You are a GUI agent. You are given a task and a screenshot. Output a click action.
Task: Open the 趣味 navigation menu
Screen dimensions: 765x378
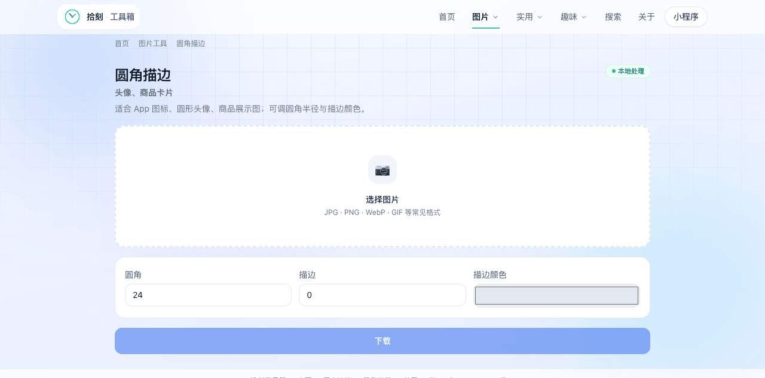point(574,17)
